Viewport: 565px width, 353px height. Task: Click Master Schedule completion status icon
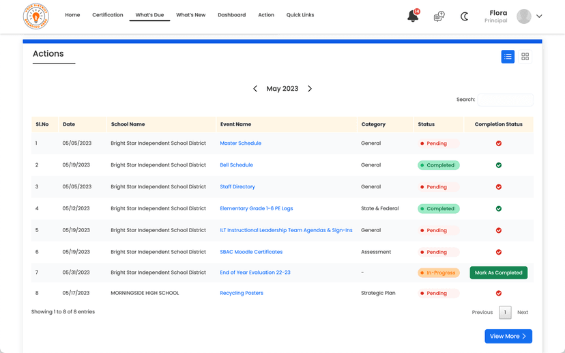click(x=499, y=143)
